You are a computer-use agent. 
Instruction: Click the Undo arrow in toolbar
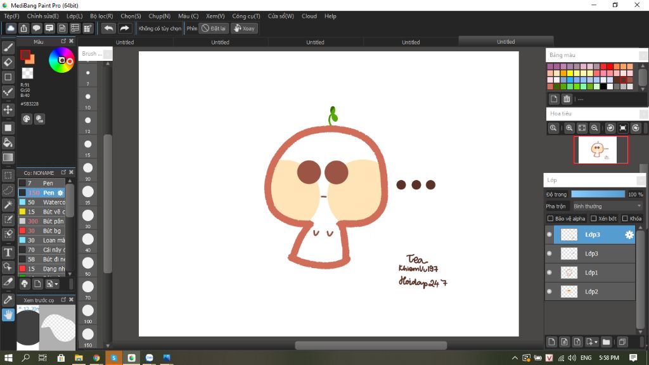(109, 28)
